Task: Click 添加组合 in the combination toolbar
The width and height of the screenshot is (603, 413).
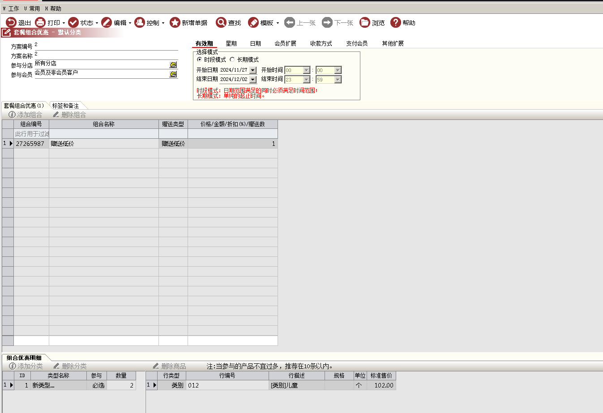Action: coord(26,115)
